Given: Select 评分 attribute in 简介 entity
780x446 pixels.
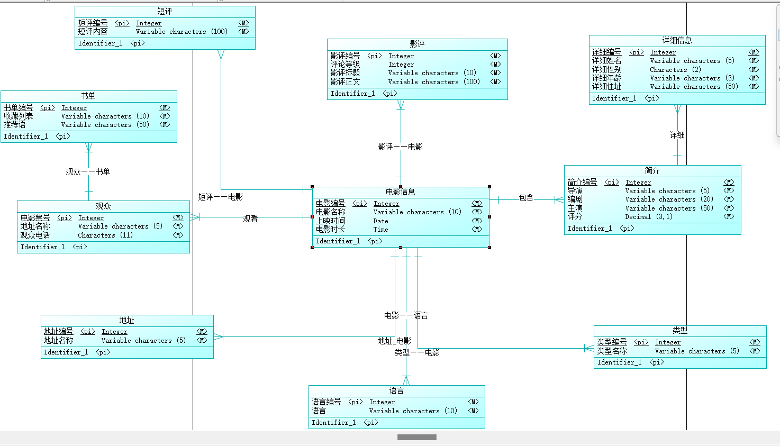Looking at the screenshot, I should click(x=575, y=216).
